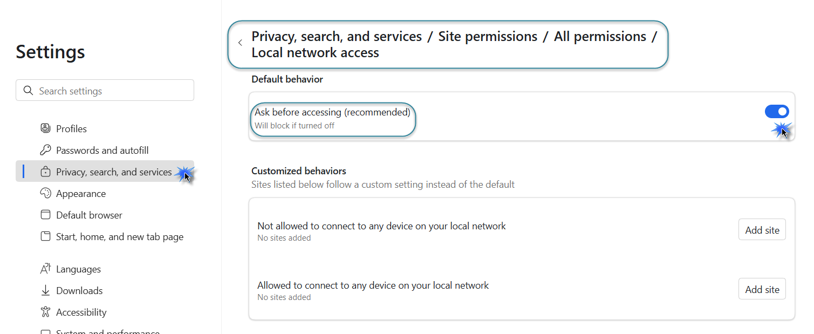Add site to Allowed to connect list
The height and width of the screenshot is (334, 814).
click(762, 289)
